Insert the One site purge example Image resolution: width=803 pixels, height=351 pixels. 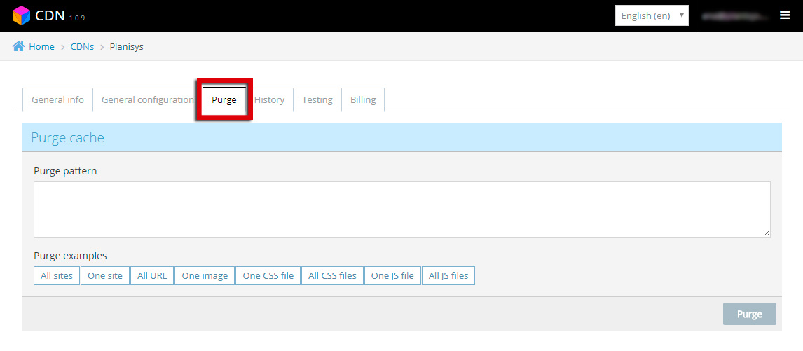coord(105,275)
